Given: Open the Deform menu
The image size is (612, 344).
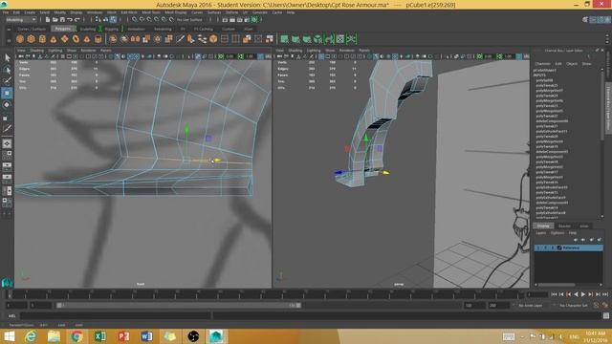Looking at the screenshot, I should click(x=231, y=12).
